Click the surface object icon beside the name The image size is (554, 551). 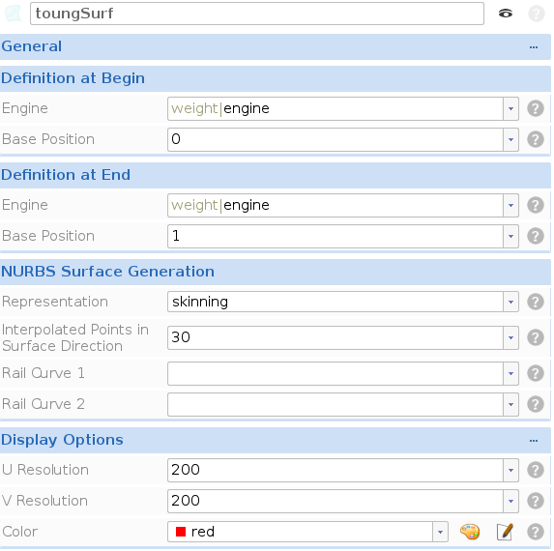[14, 14]
